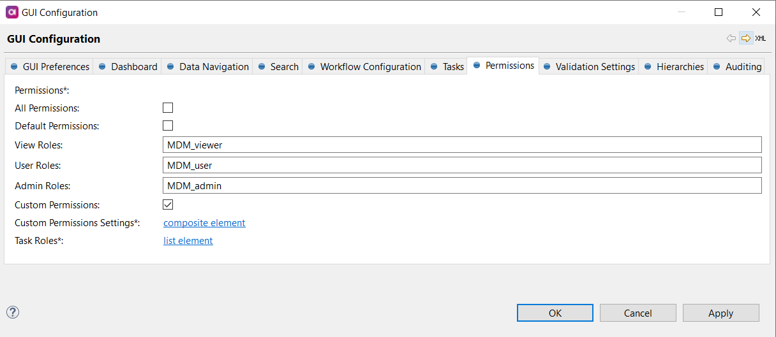Screen dimensions: 776x337
Task: Go to the Data Navigation tab
Action: [x=207, y=67]
